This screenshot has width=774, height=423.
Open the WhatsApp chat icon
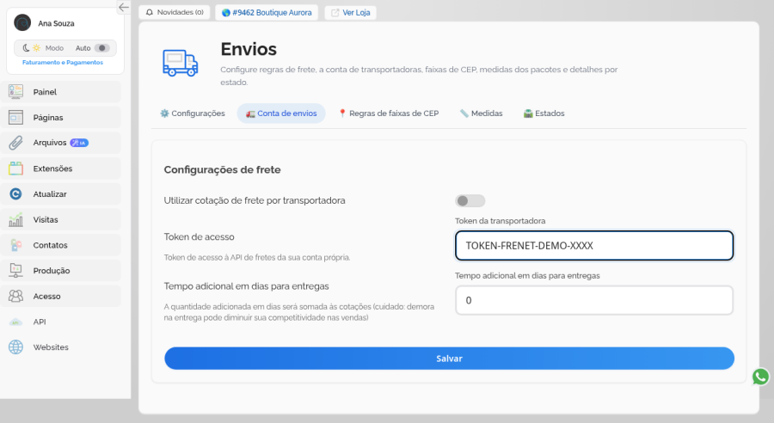761,377
